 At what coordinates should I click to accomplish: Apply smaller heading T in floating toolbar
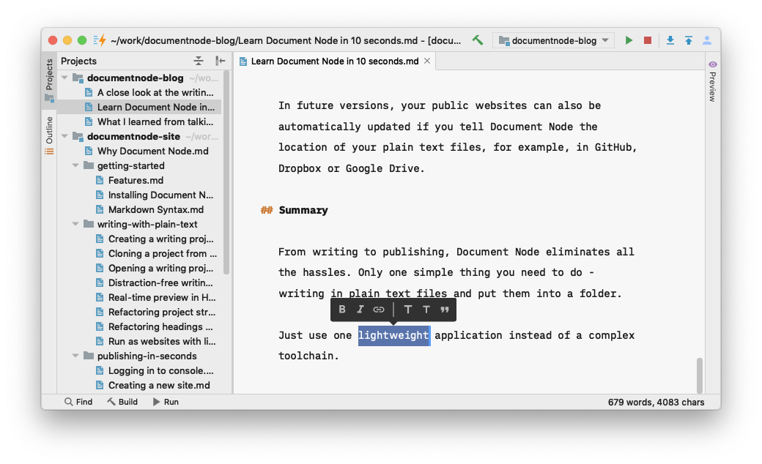(426, 310)
